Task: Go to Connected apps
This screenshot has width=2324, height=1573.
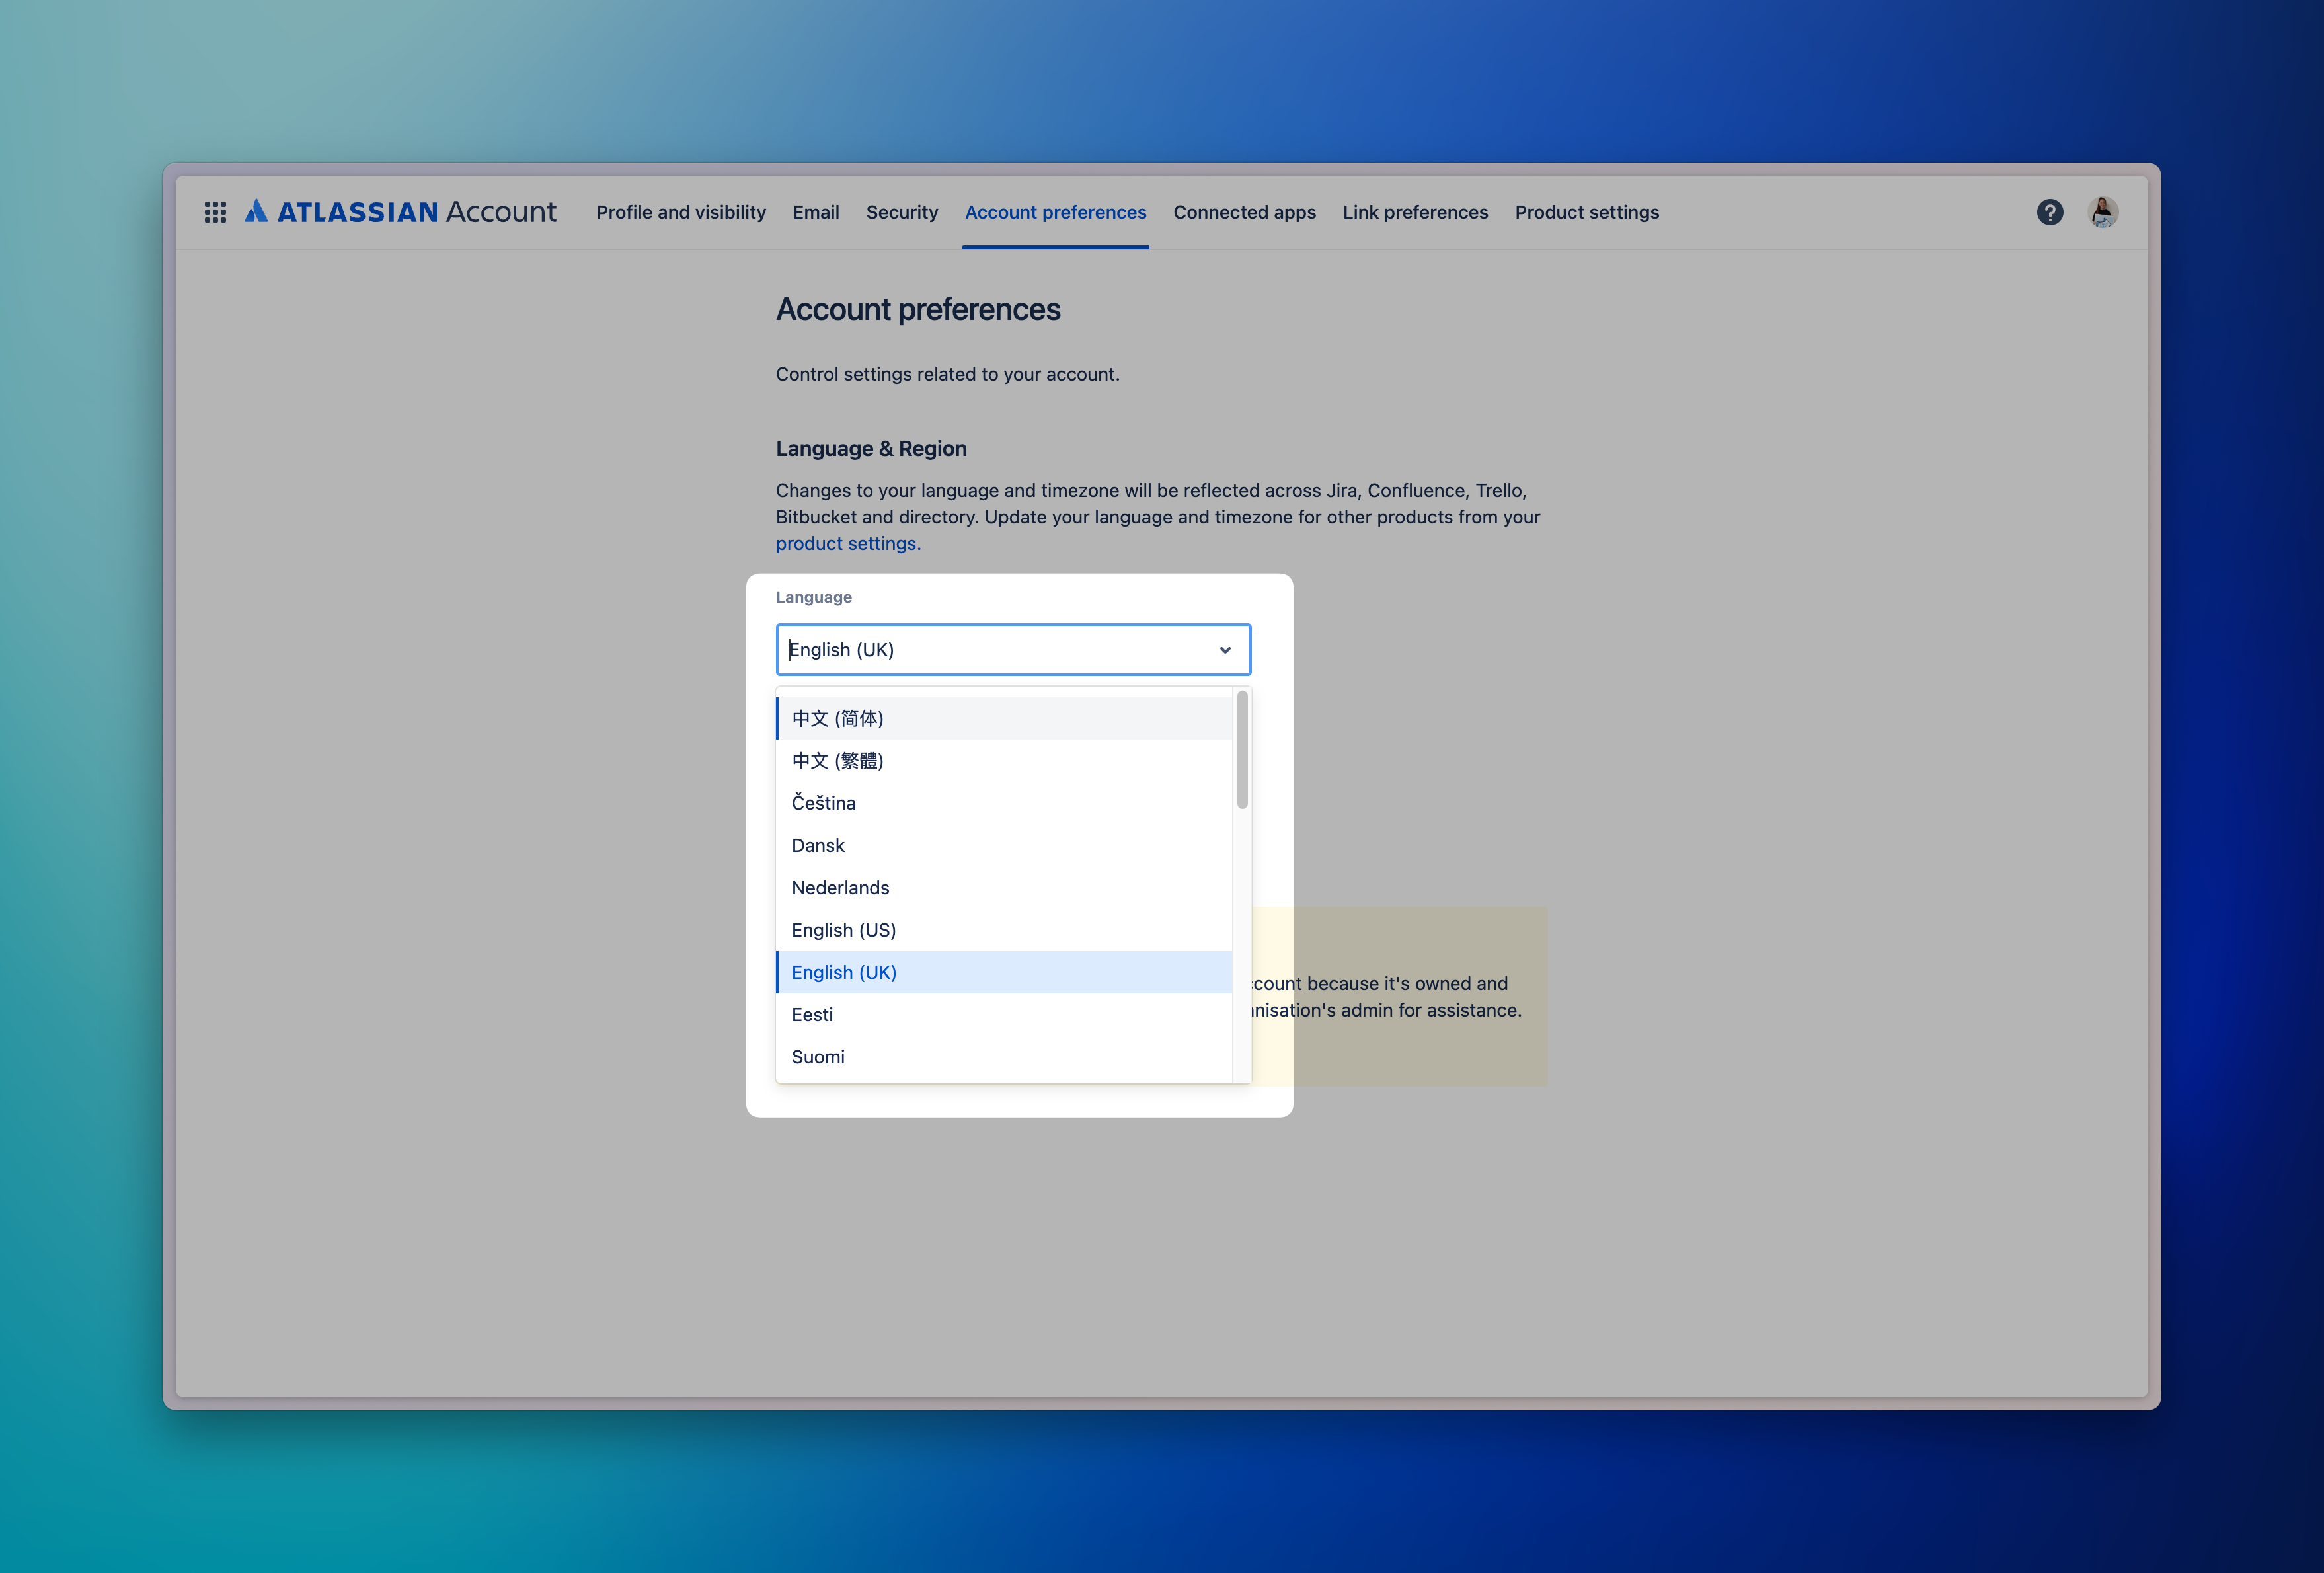Action: 1244,211
